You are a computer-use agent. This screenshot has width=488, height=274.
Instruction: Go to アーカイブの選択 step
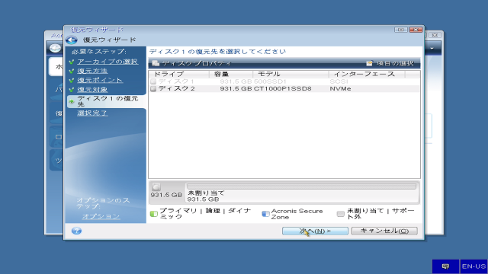pos(108,62)
